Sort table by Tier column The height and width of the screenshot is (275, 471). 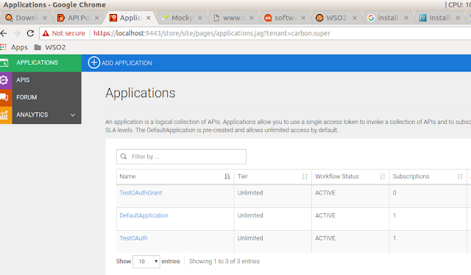click(x=305, y=176)
